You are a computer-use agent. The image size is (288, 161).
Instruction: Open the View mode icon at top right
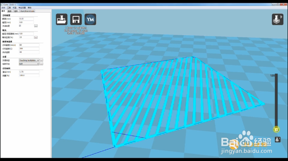[x=277, y=19]
